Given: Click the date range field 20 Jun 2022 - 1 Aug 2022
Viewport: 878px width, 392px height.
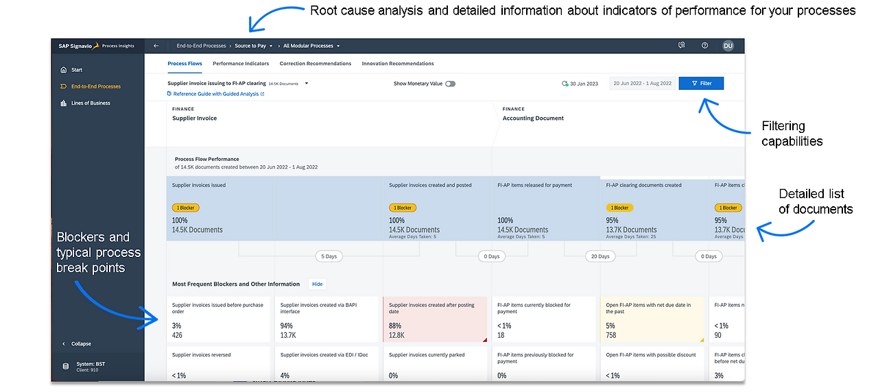Looking at the screenshot, I should click(x=642, y=84).
